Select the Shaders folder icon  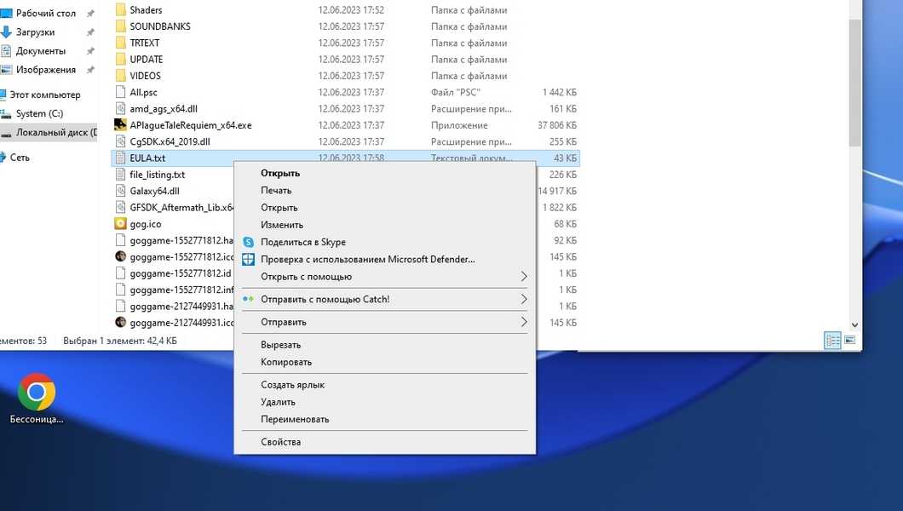(x=121, y=10)
